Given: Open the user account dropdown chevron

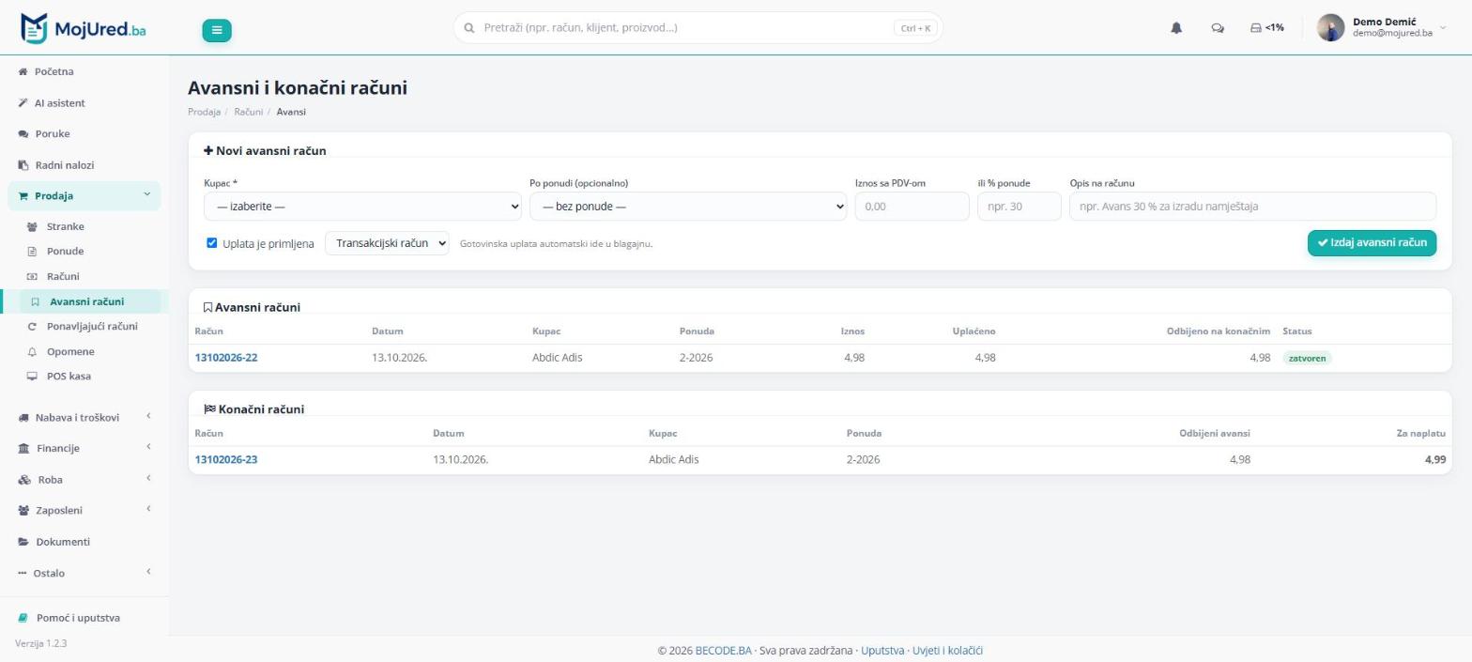Looking at the screenshot, I should [x=1443, y=28].
